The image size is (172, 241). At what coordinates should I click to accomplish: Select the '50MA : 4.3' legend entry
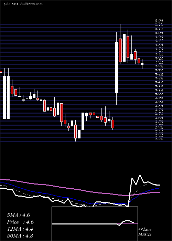pos(20,236)
